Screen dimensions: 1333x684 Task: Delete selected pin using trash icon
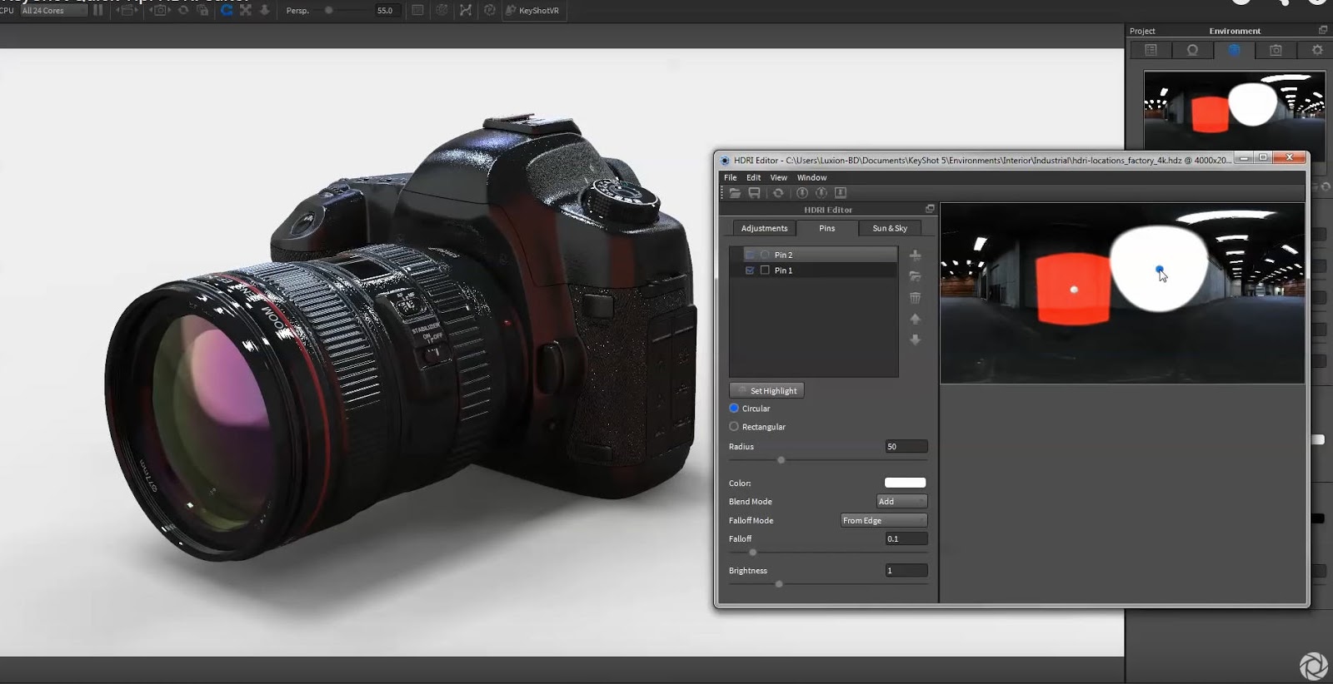(x=915, y=298)
